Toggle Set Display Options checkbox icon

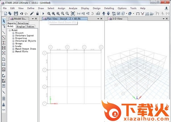[x=119, y=13]
